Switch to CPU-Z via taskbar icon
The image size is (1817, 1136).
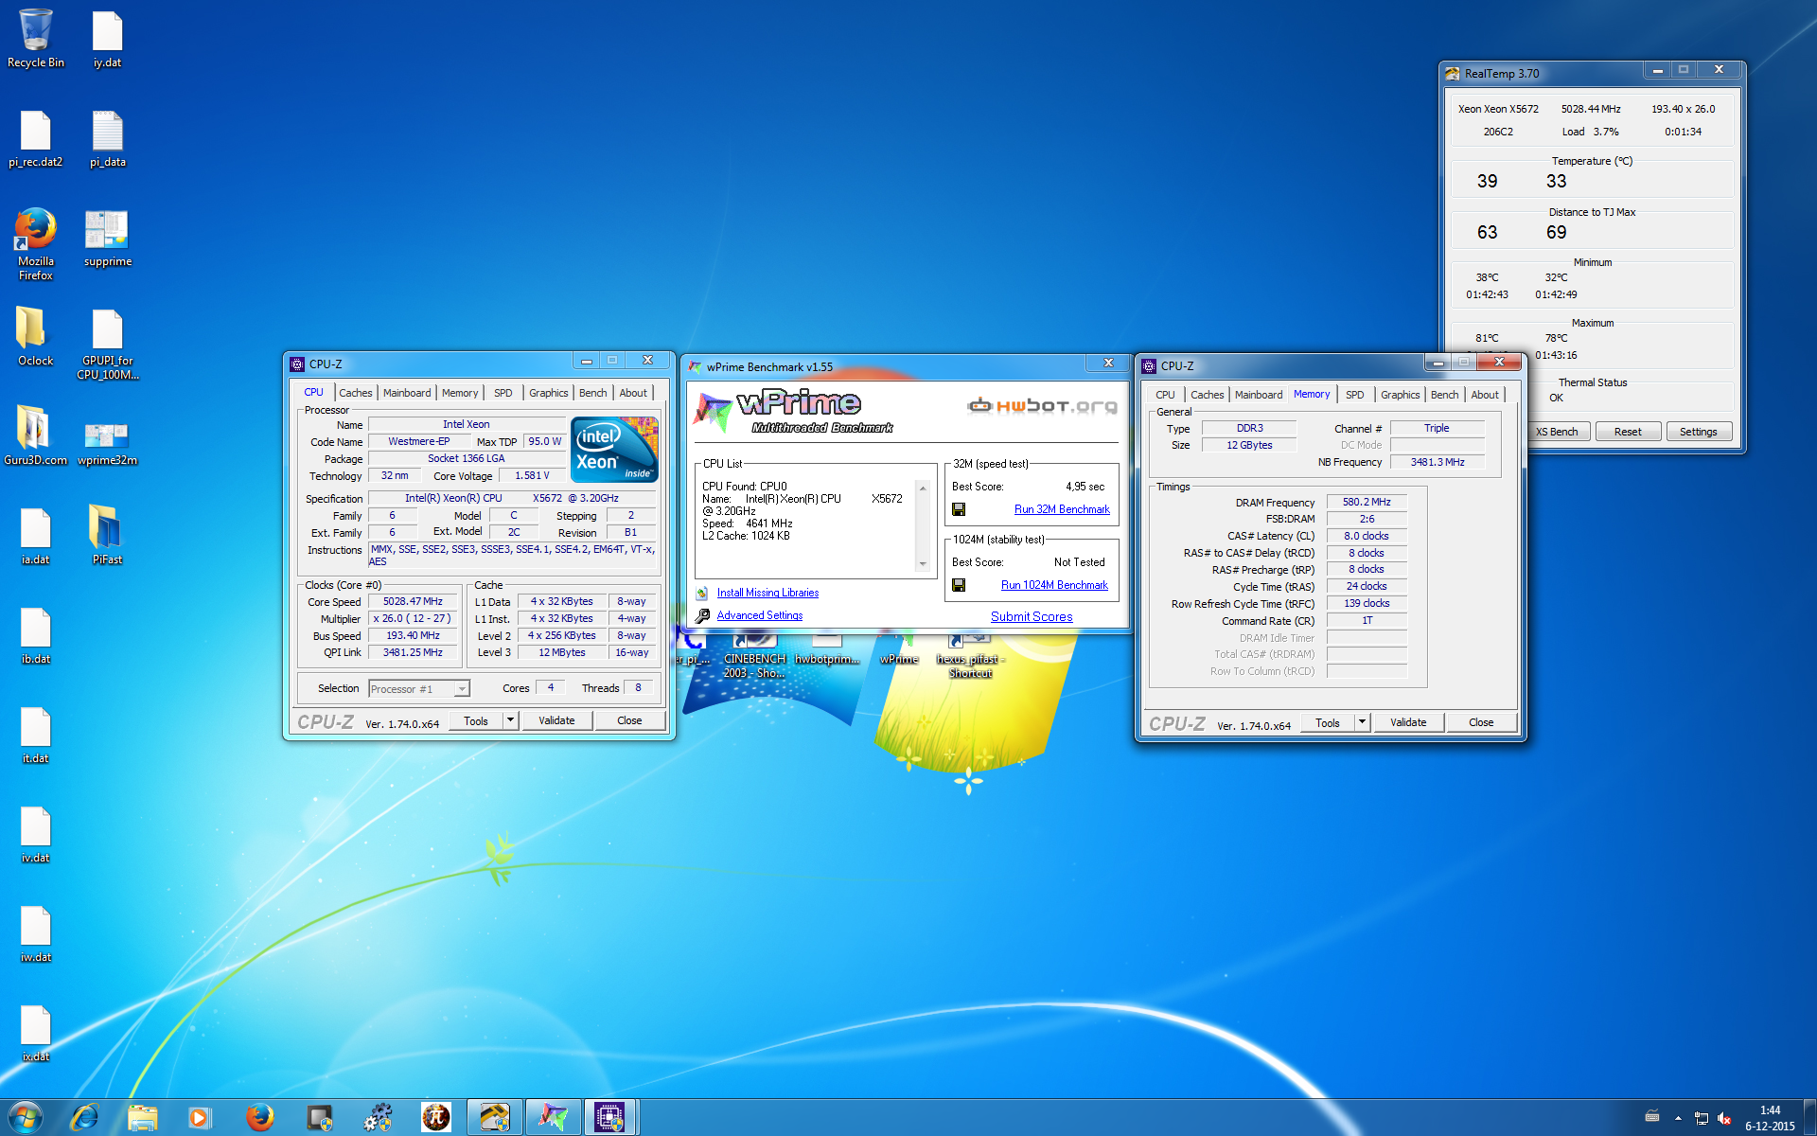(x=609, y=1117)
